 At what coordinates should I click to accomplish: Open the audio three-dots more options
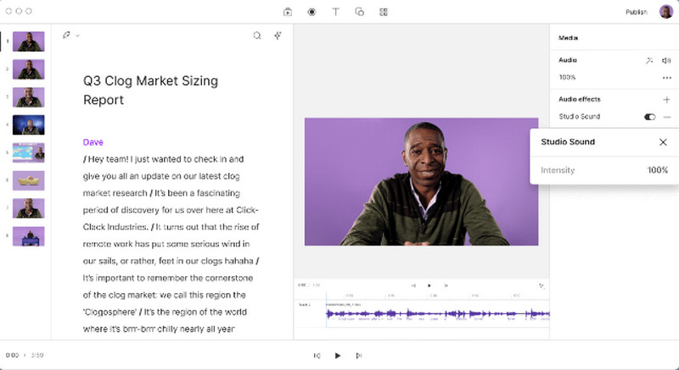pos(666,77)
